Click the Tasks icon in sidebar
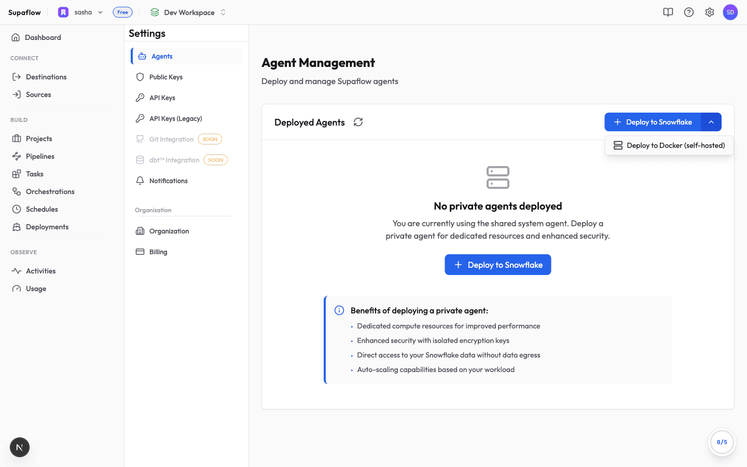Image resolution: width=747 pixels, height=467 pixels. point(17,174)
